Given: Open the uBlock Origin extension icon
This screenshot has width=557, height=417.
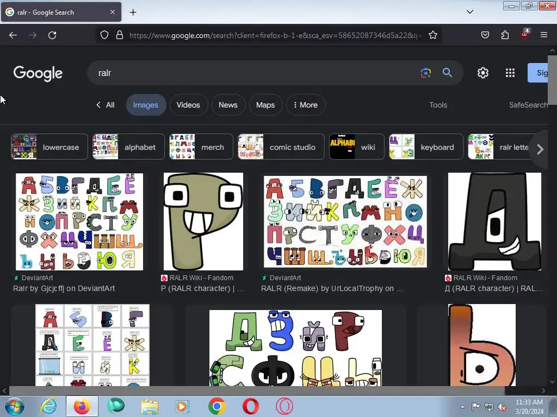Looking at the screenshot, I should point(525,34).
